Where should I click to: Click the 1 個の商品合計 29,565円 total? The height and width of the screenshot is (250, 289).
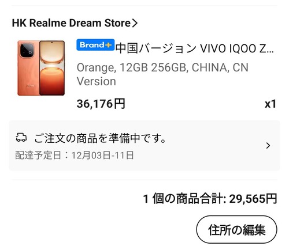click(x=210, y=199)
